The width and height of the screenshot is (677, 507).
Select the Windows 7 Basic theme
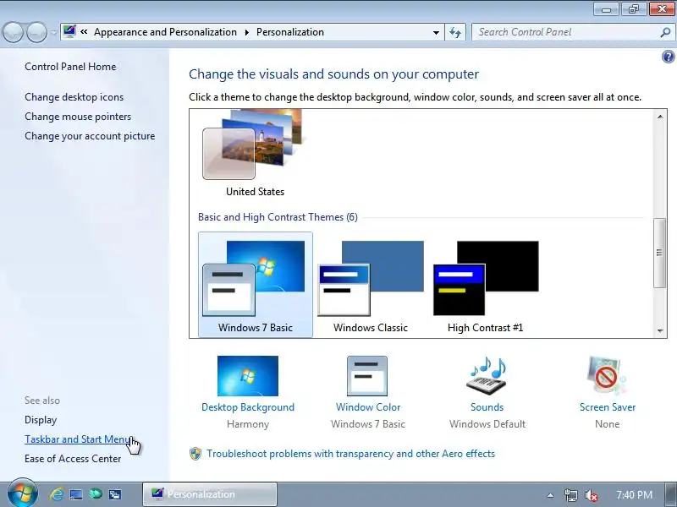[256, 285]
